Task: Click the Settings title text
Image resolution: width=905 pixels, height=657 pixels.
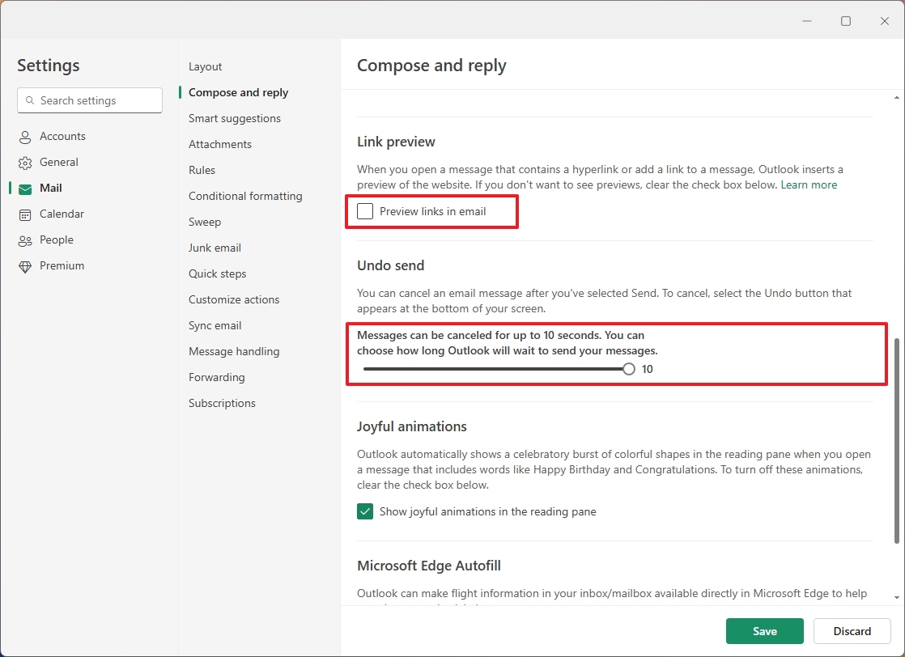Action: (x=49, y=66)
